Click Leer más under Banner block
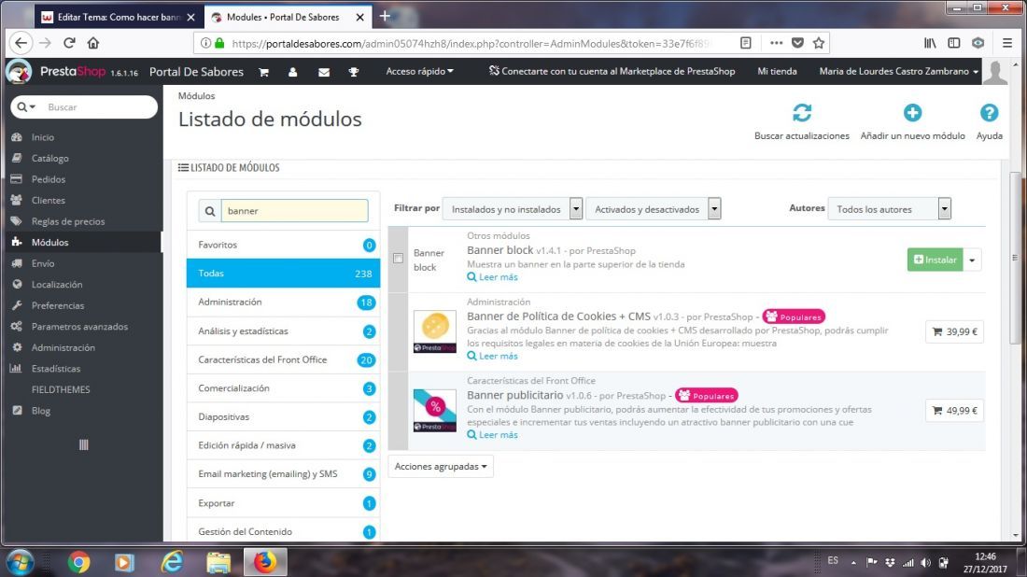The width and height of the screenshot is (1027, 577). [x=493, y=277]
